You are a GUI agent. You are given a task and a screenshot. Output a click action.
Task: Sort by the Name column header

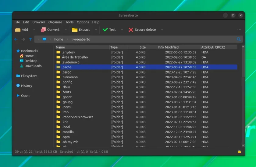(x=82, y=47)
